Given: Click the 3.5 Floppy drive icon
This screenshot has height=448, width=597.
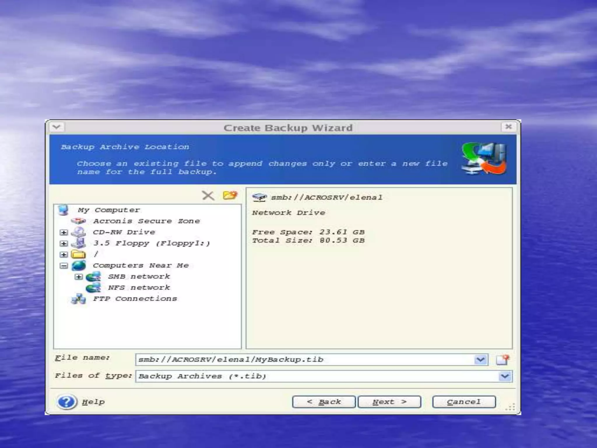Looking at the screenshot, I should point(78,243).
